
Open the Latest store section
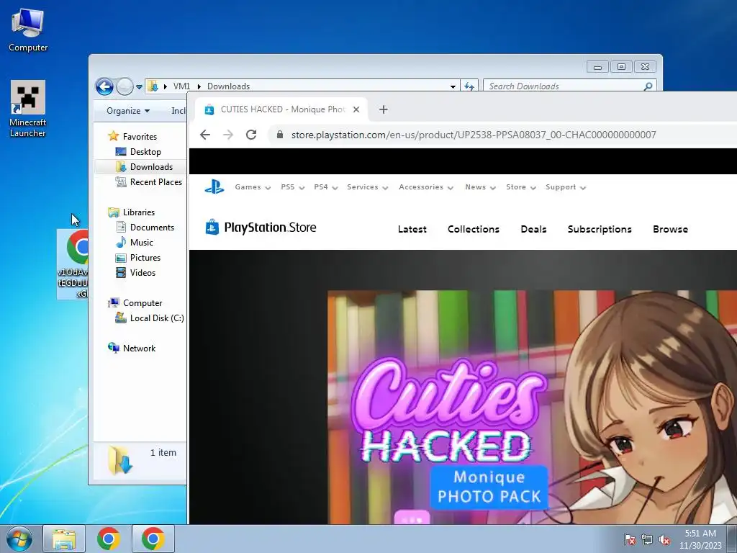click(x=412, y=229)
